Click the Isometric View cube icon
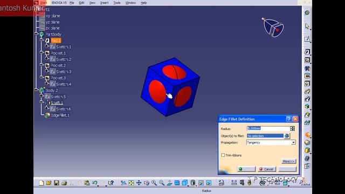This screenshot has height=194, width=345. point(184,183)
